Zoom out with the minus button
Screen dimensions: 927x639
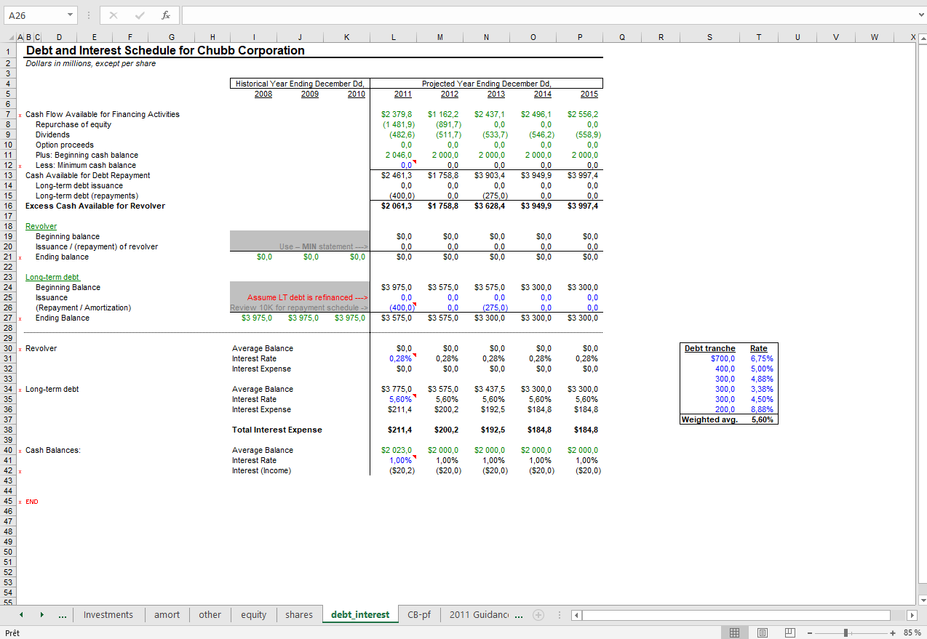[x=811, y=632]
